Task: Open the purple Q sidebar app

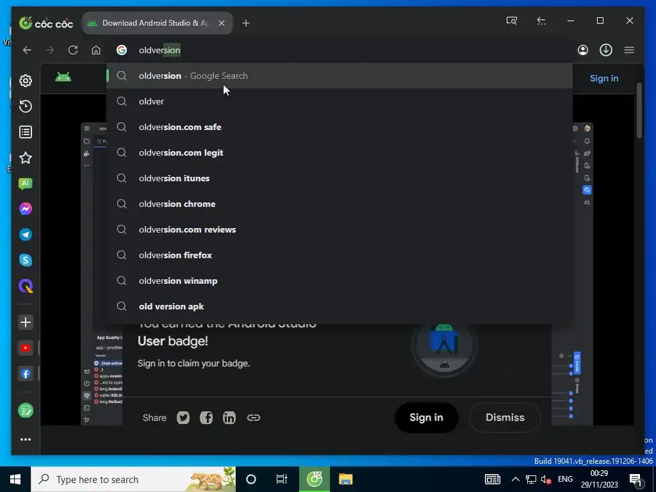Action: [x=26, y=286]
